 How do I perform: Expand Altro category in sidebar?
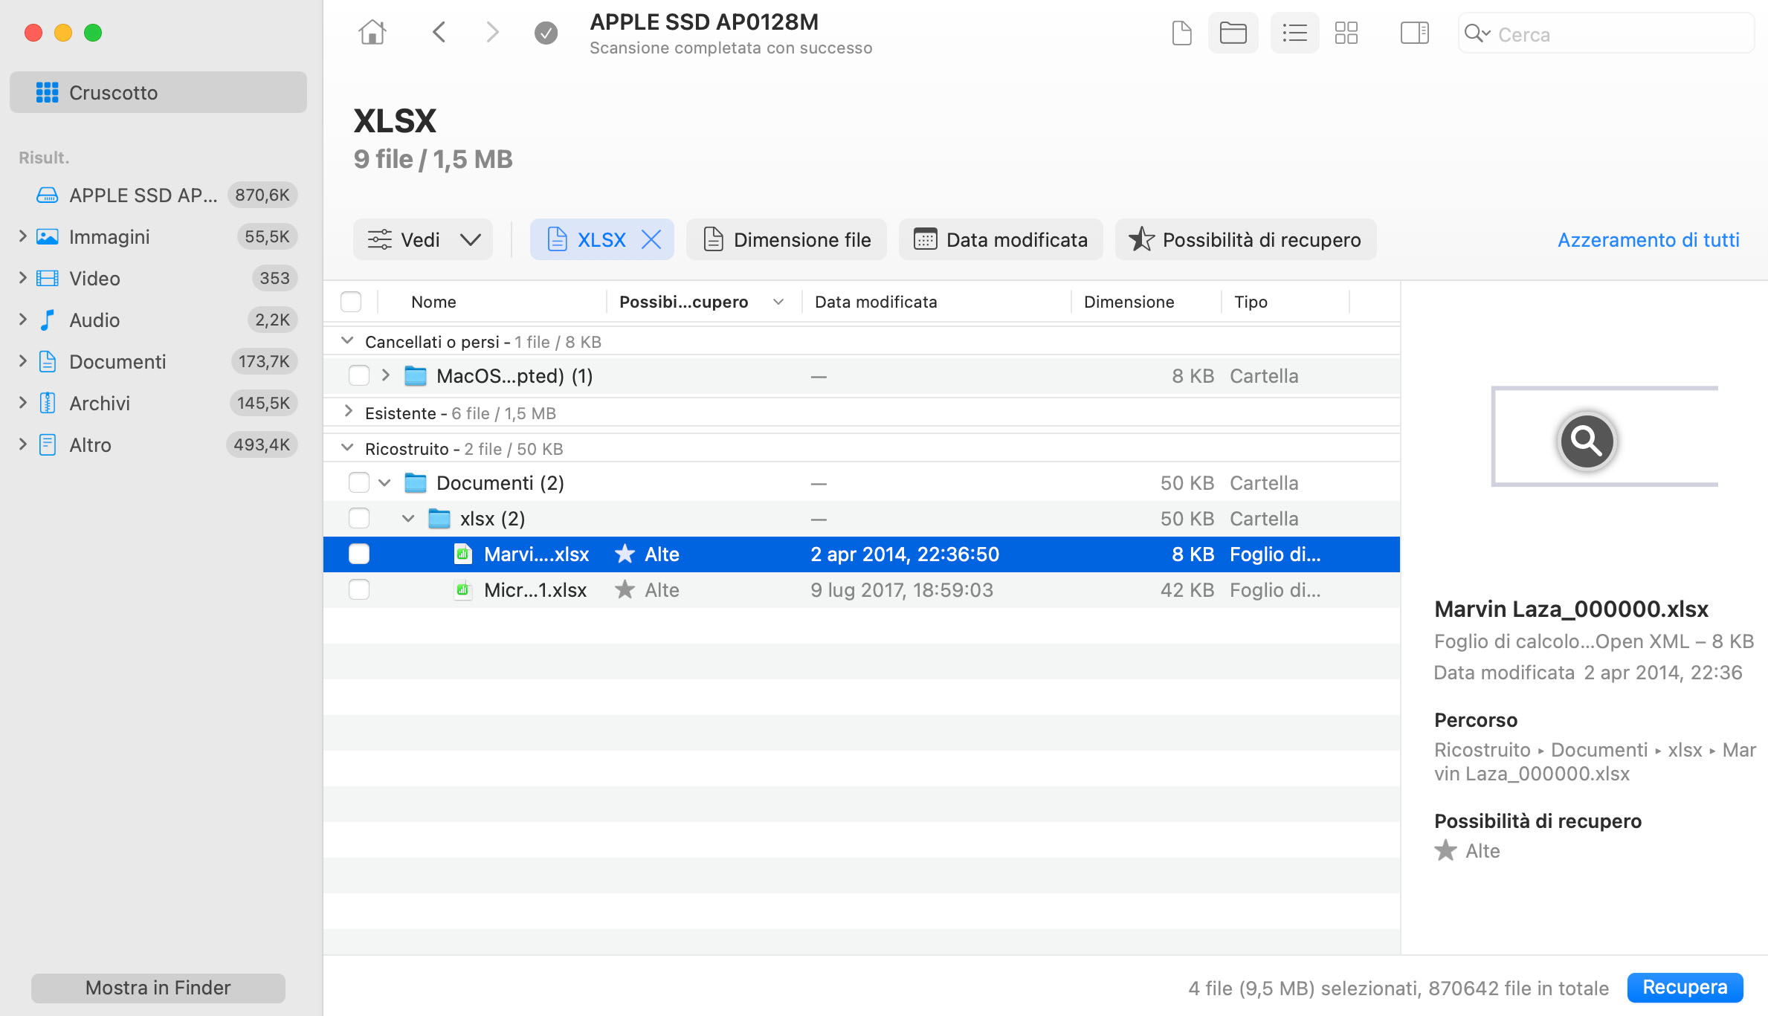(x=22, y=444)
